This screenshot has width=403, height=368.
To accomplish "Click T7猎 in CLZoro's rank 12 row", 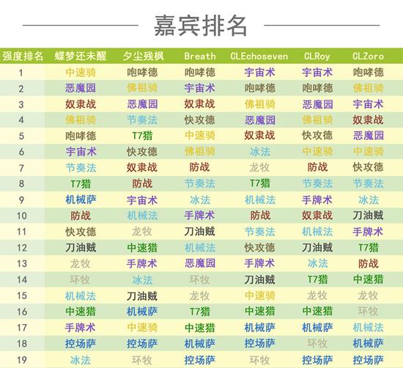I will (369, 248).
